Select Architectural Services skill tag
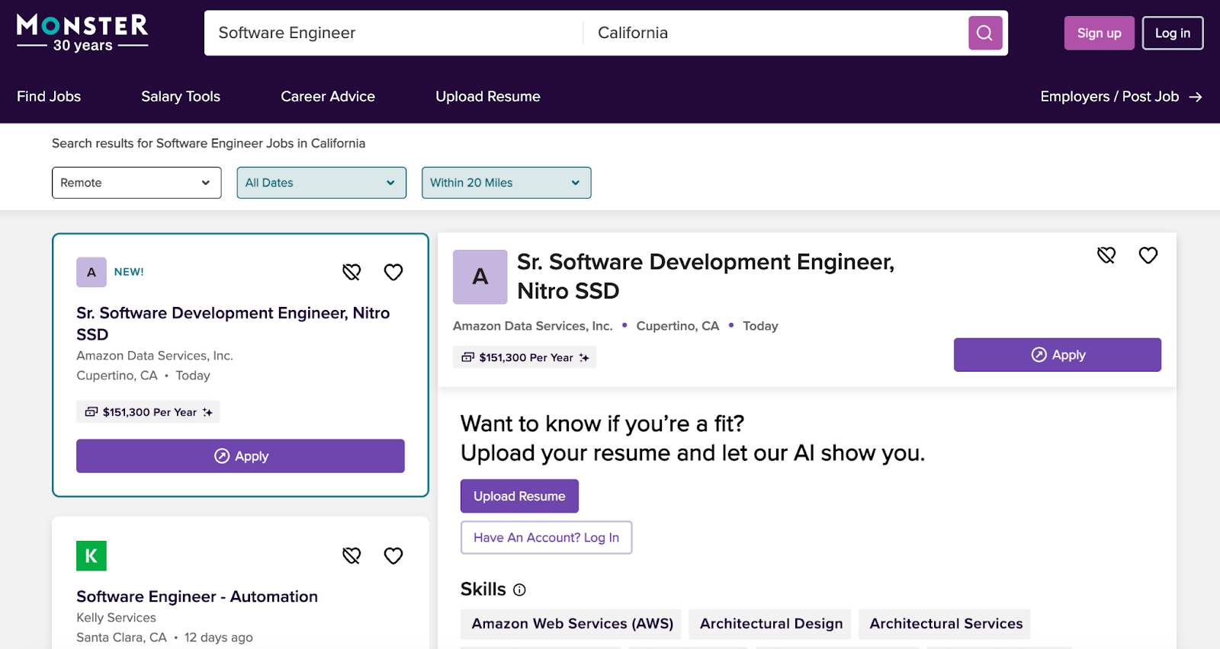 tap(945, 624)
